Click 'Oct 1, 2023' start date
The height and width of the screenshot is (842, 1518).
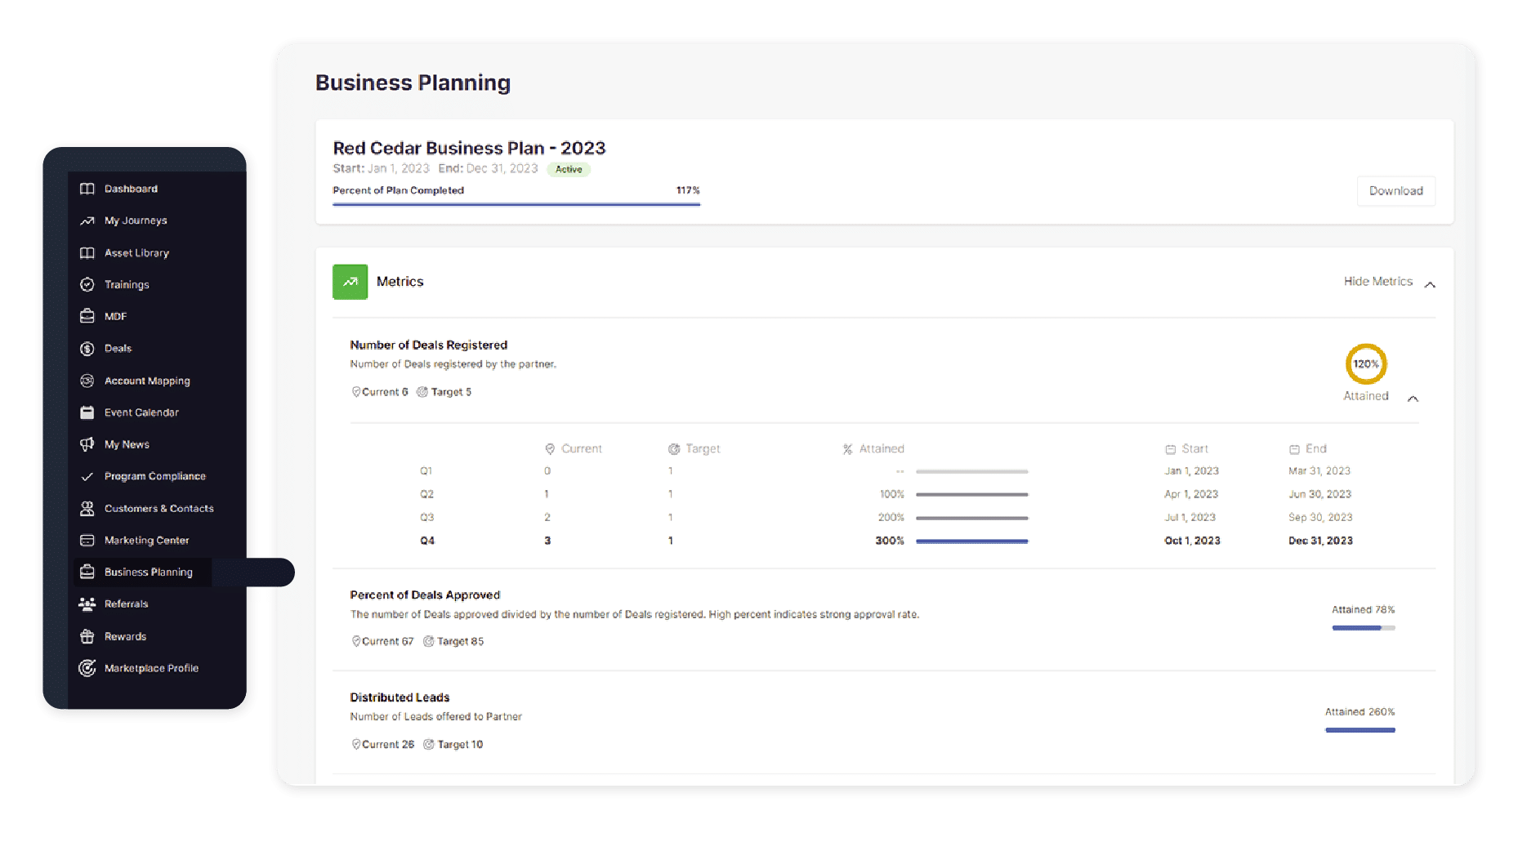tap(1192, 541)
